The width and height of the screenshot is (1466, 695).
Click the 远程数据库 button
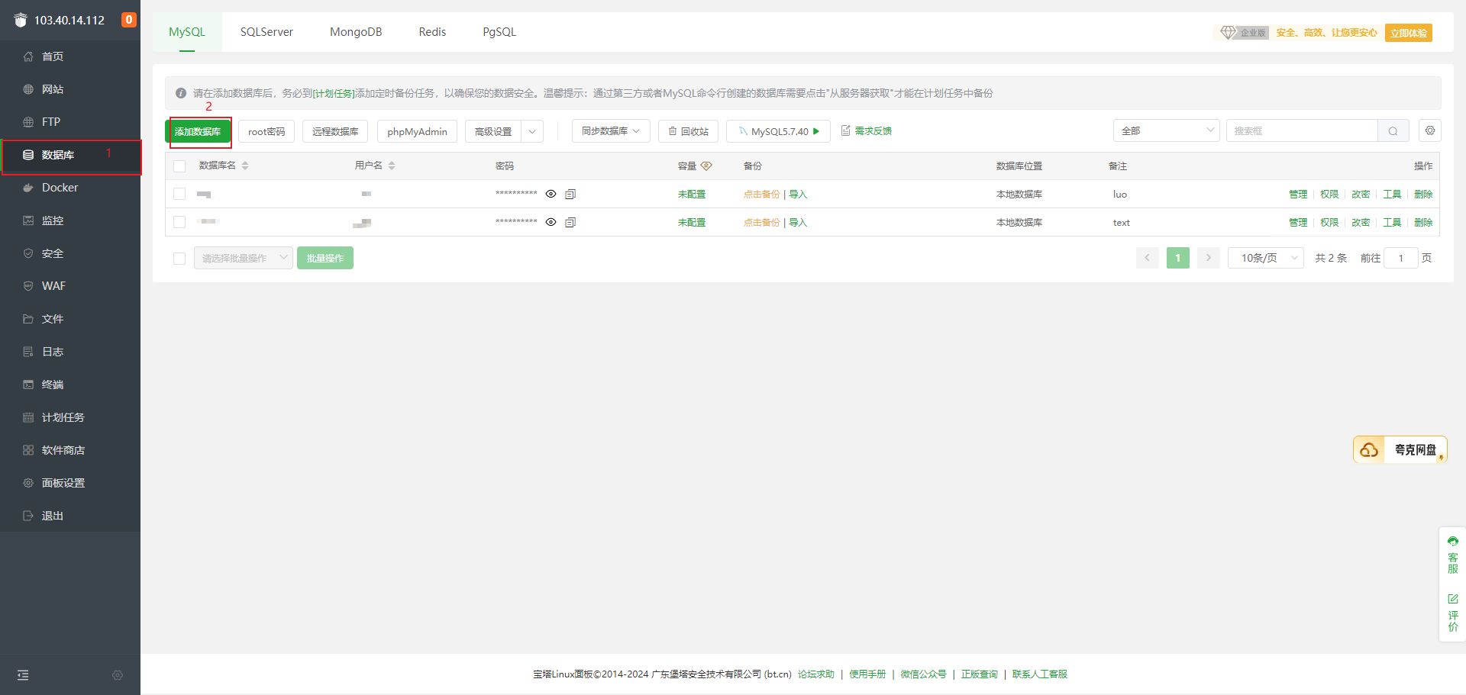point(335,131)
